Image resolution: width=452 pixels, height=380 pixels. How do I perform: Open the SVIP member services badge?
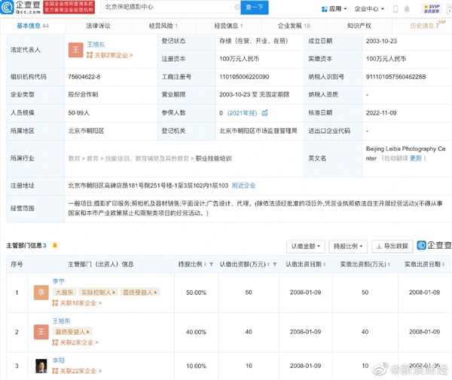click(432, 8)
